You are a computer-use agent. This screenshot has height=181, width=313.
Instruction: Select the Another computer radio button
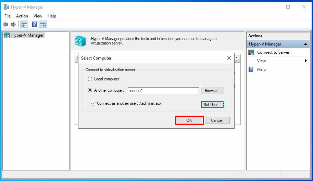click(90, 90)
